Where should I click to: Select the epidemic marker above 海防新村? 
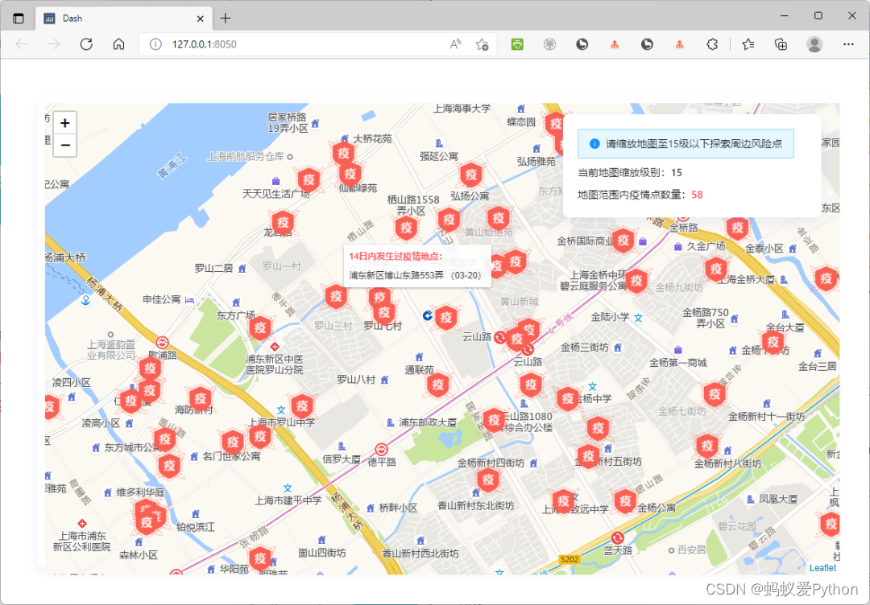[x=201, y=399]
